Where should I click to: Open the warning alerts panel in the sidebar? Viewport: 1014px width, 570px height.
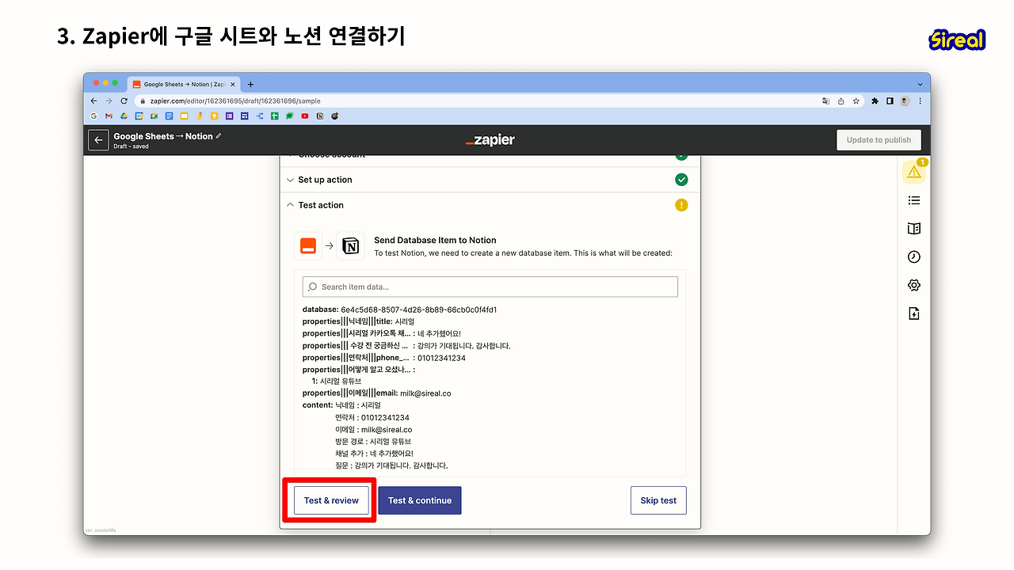tap(914, 171)
